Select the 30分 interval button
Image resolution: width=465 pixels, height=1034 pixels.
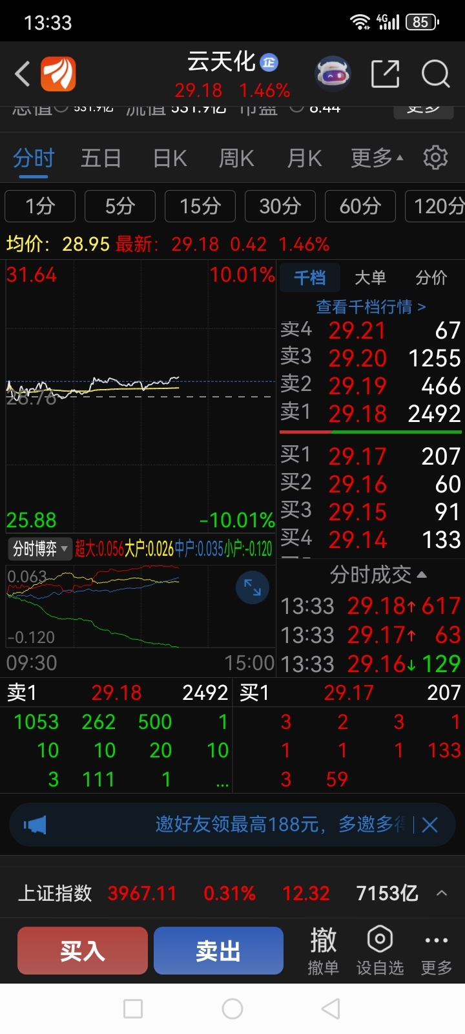point(280,206)
